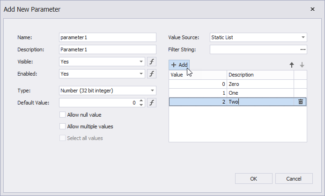Click the expression icon next to Visible
The image size is (325, 196).
[x=151, y=62]
